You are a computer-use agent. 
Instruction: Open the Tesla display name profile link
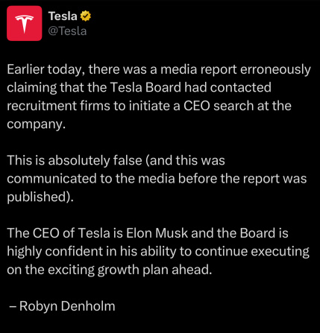click(x=63, y=16)
